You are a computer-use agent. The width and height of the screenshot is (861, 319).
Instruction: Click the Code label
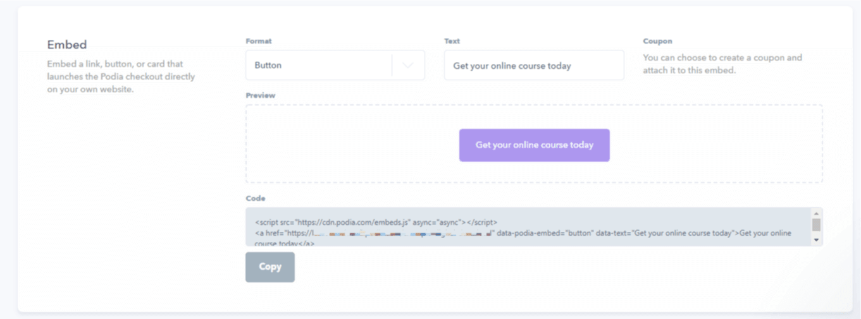(255, 198)
